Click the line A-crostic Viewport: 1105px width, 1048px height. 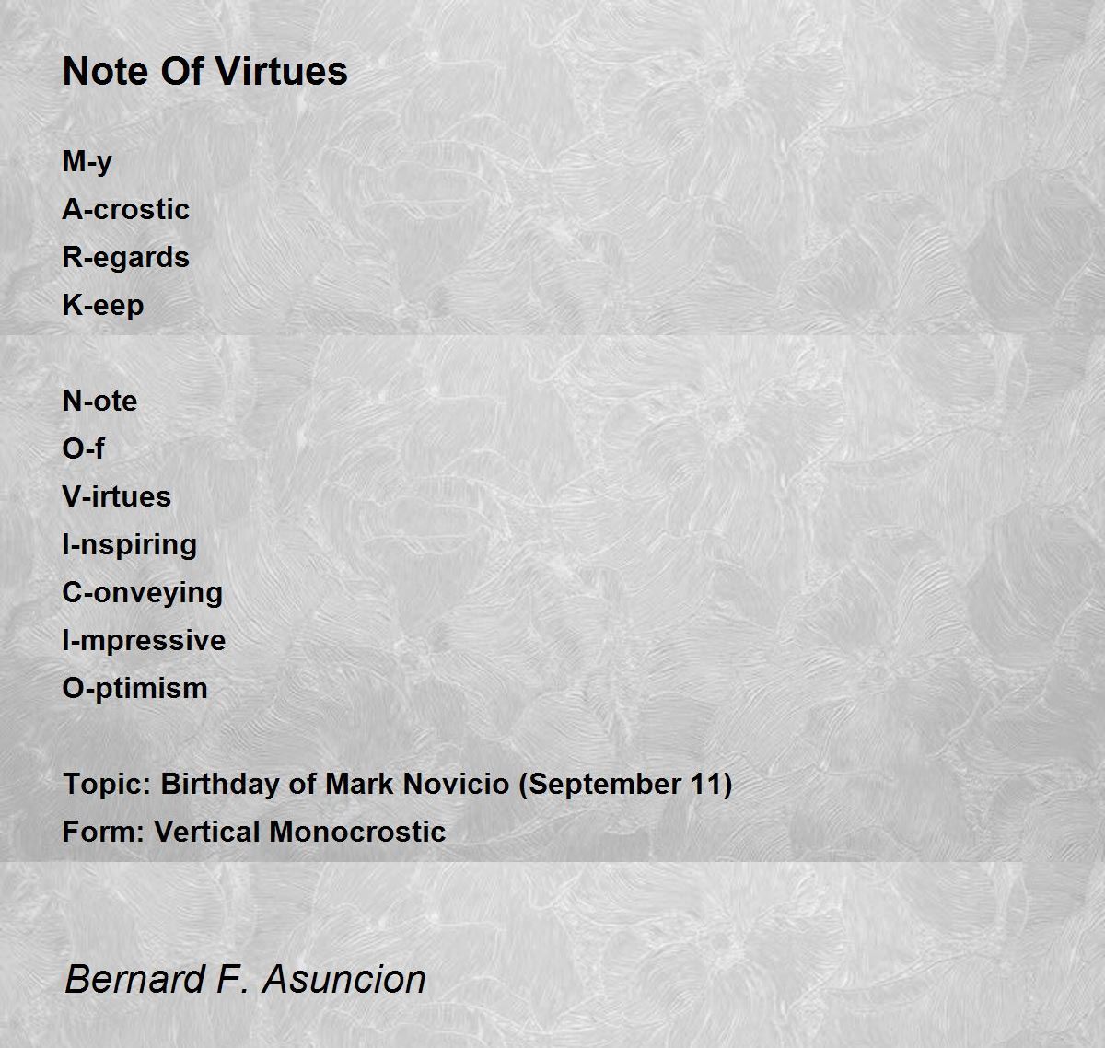(125, 209)
